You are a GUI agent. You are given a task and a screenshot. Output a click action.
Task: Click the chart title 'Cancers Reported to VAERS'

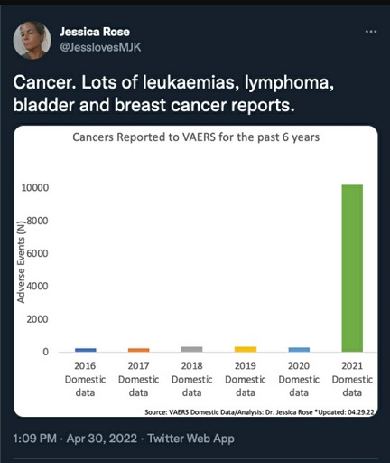point(196,137)
